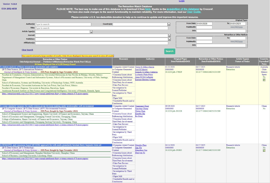Click Retraction Notices To date field

[x=238, y=38]
